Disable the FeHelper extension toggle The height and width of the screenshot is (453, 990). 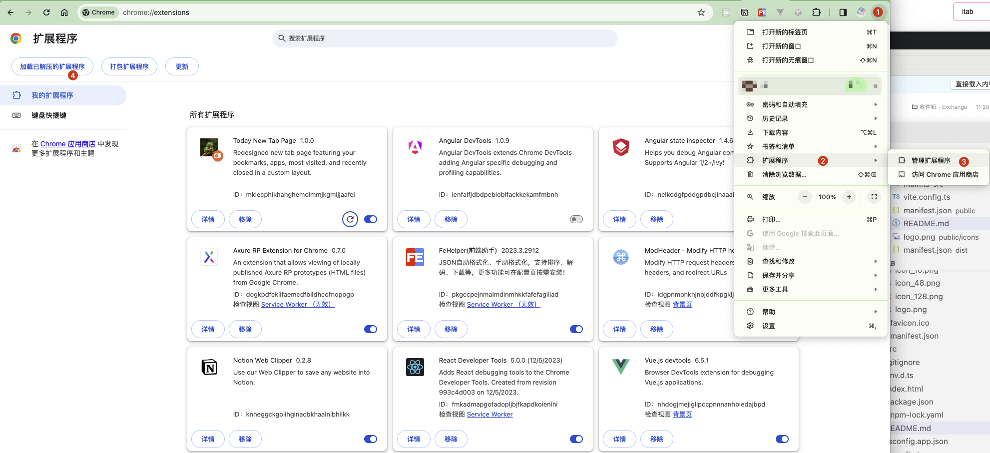click(x=576, y=329)
